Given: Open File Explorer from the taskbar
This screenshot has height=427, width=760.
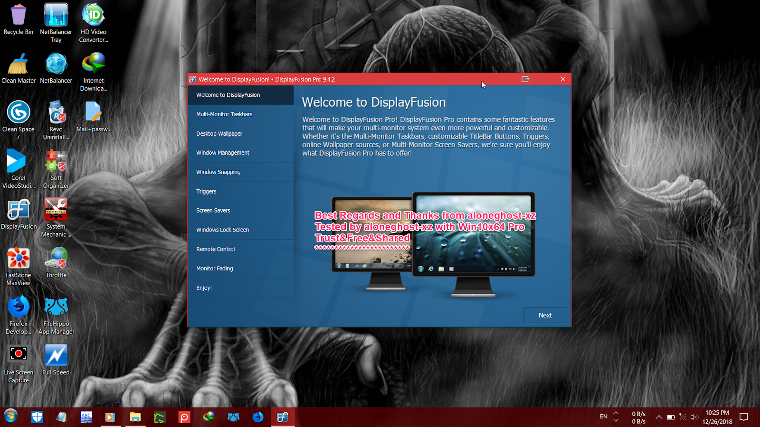Looking at the screenshot, I should coord(135,417).
